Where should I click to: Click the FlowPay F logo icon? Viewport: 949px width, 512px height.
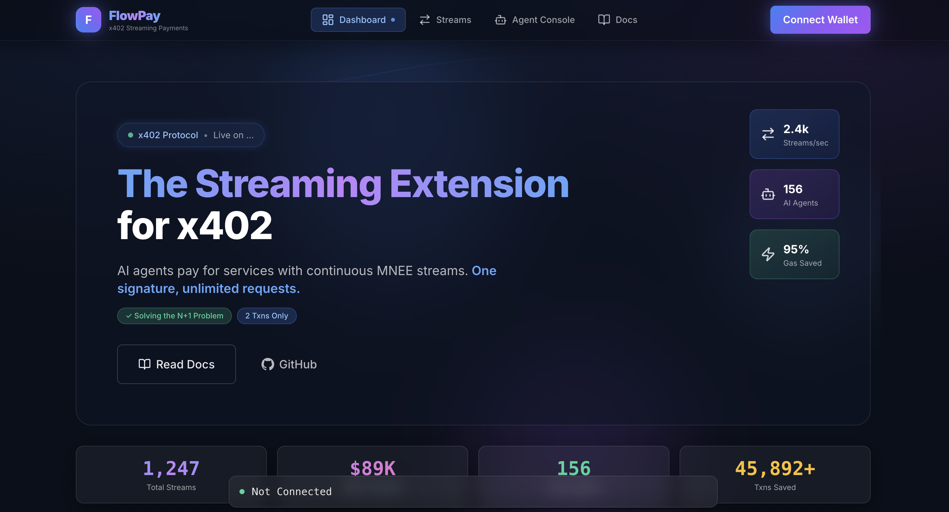(x=89, y=20)
